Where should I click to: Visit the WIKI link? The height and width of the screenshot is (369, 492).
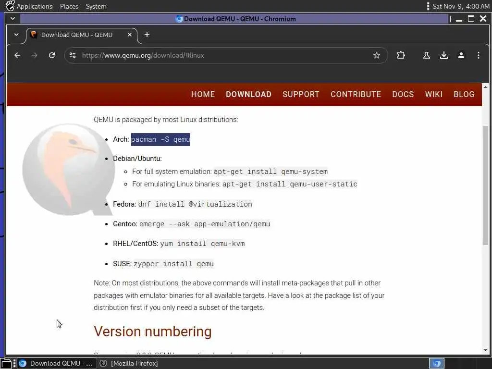434,95
